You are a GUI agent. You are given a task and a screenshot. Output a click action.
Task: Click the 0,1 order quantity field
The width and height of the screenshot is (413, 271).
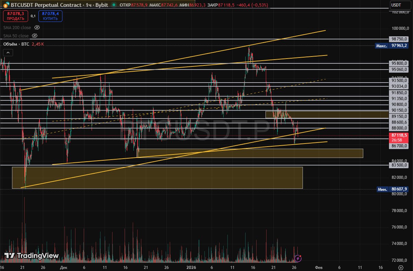[x=33, y=16]
